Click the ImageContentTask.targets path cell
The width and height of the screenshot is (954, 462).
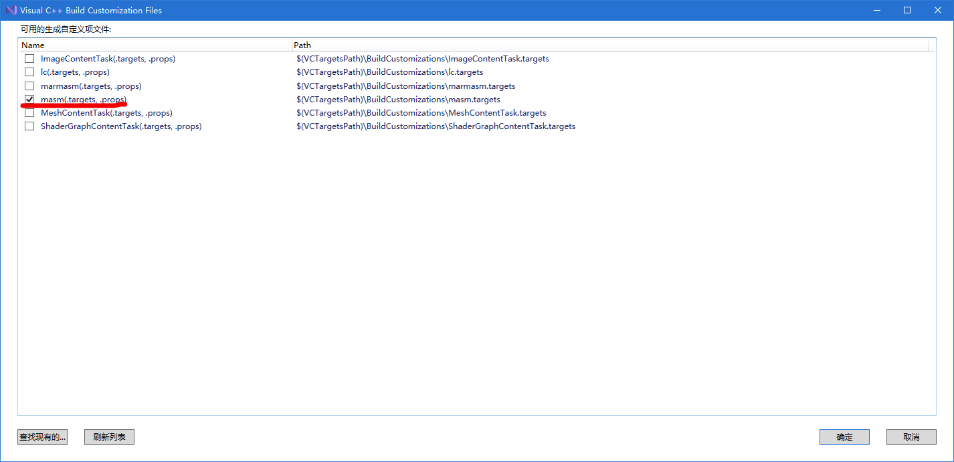[x=423, y=59]
